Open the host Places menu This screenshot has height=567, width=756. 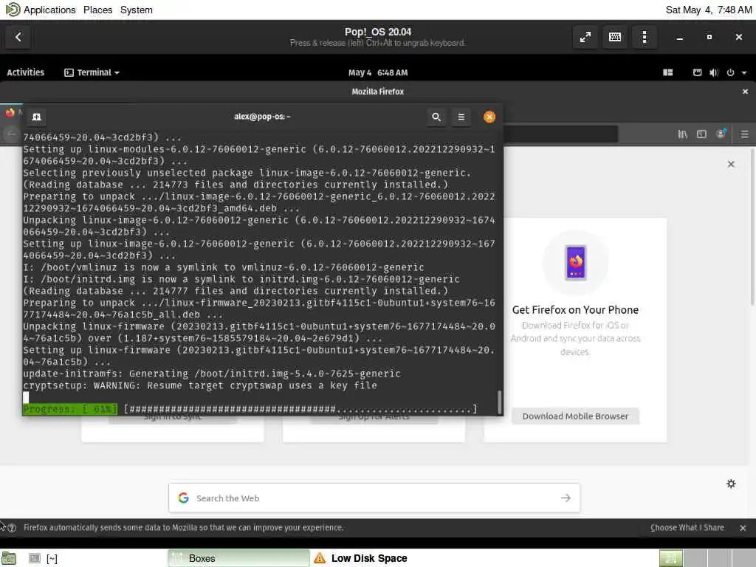97,10
